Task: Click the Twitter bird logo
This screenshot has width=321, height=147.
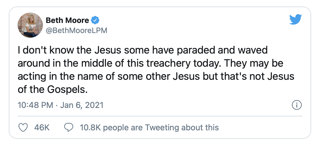Action: [296, 20]
